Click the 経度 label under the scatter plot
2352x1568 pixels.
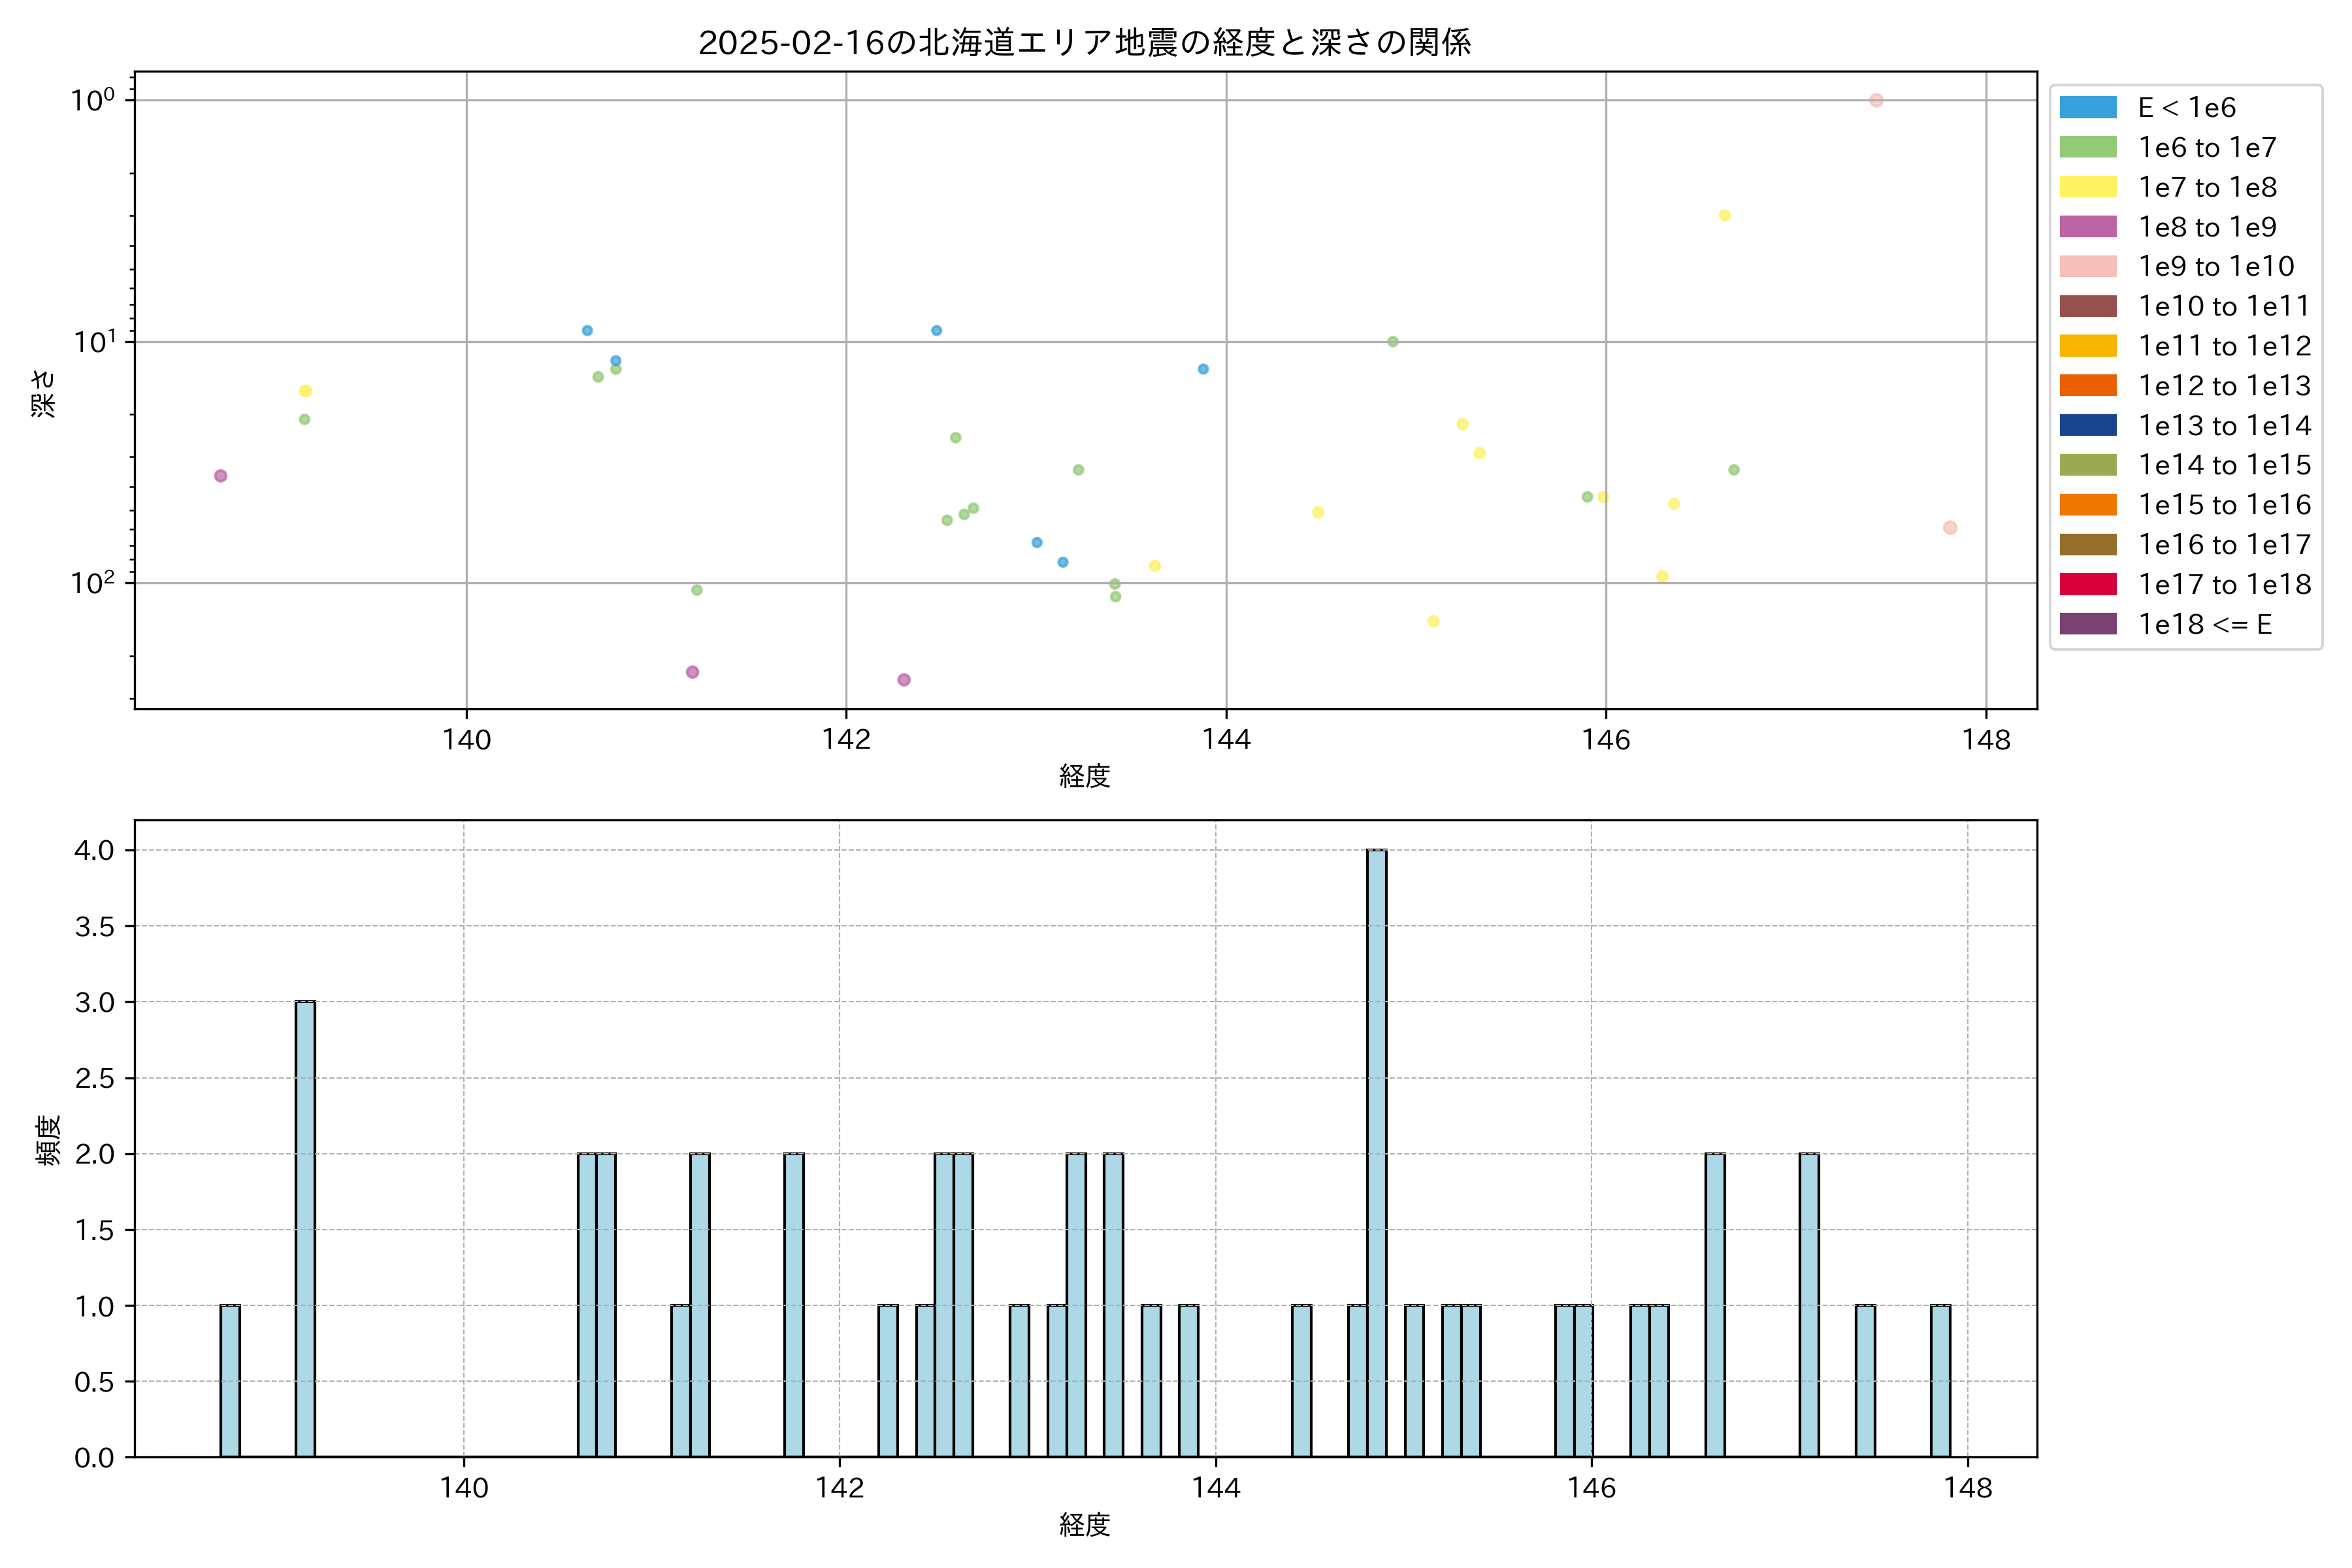click(x=1084, y=776)
